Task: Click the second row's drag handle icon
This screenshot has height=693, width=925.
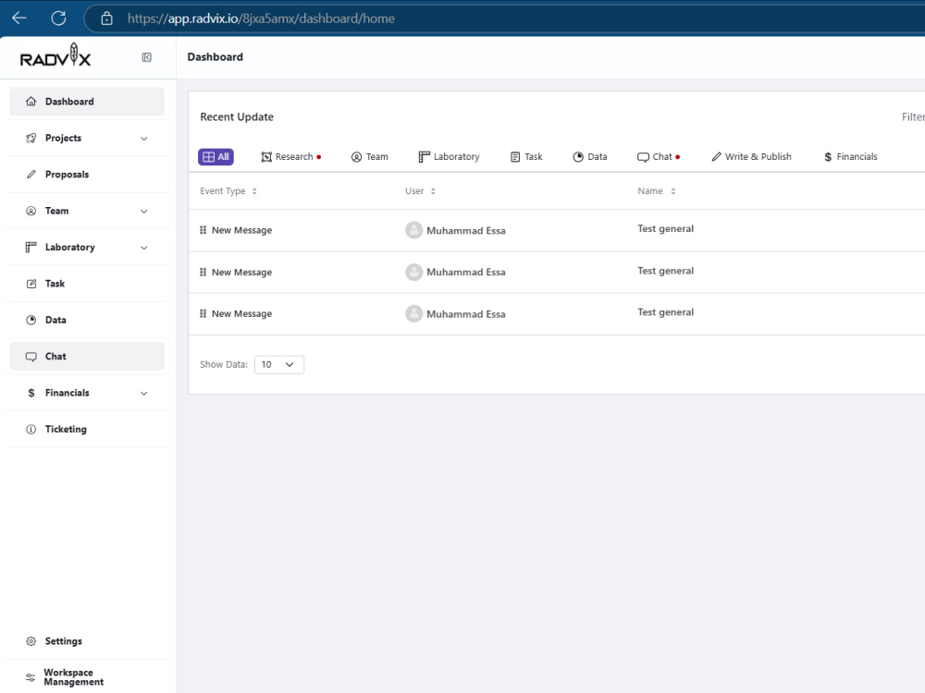Action: click(203, 272)
